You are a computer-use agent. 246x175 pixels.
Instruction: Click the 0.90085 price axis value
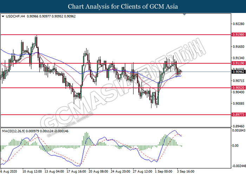239,104
